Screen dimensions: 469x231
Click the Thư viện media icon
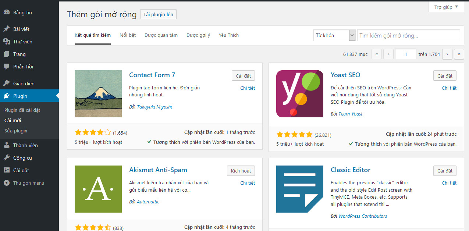pyautogui.click(x=7, y=42)
